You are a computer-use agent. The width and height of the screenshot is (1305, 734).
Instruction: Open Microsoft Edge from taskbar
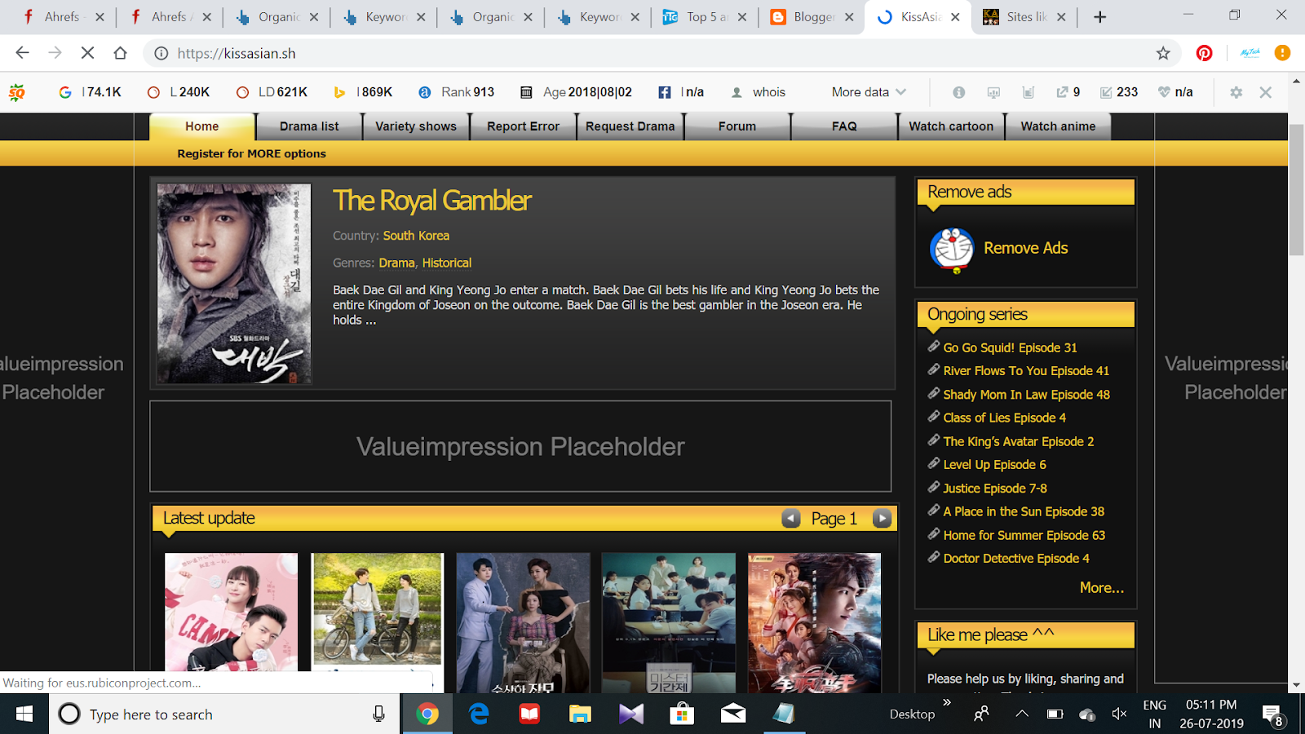tap(479, 714)
